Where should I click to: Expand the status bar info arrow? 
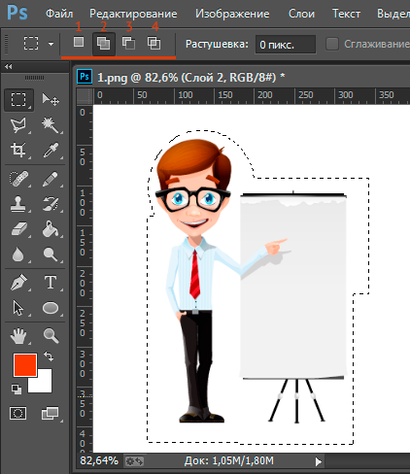tap(319, 461)
